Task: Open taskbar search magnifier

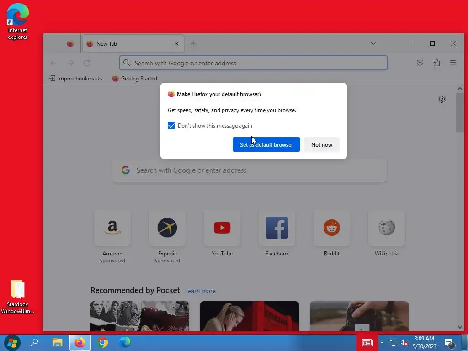Action: click(x=35, y=342)
